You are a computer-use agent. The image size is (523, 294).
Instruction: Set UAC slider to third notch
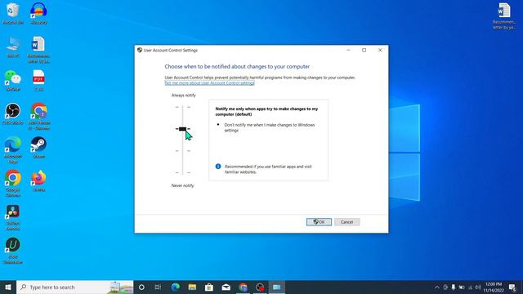[182, 150]
